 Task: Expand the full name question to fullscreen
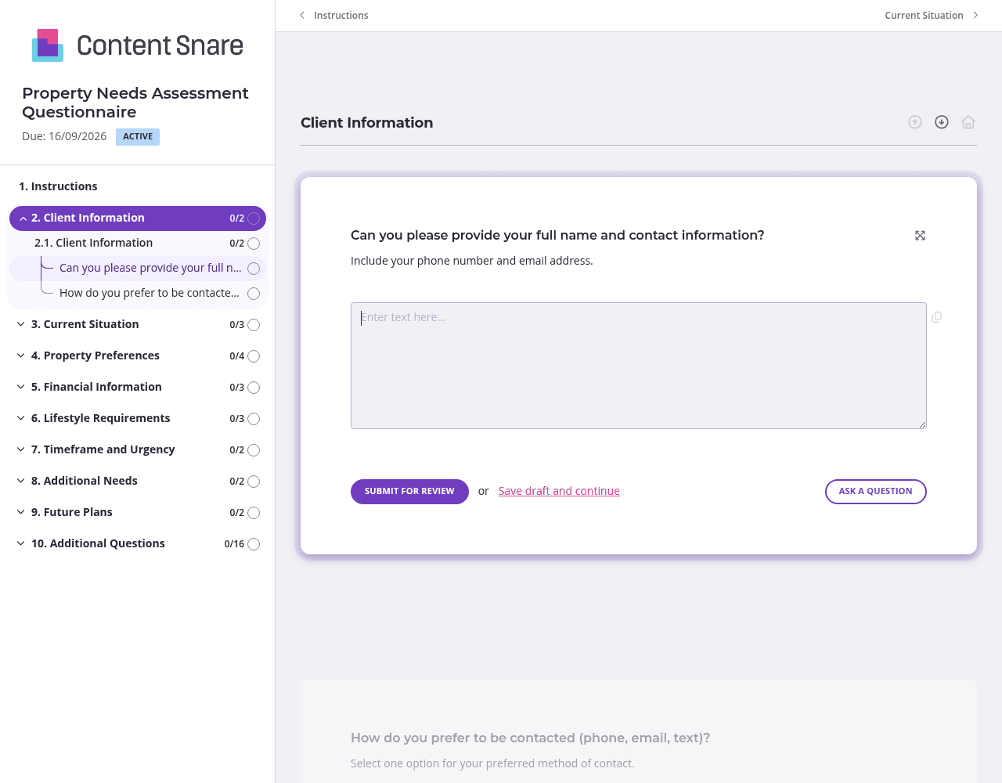pyautogui.click(x=921, y=236)
